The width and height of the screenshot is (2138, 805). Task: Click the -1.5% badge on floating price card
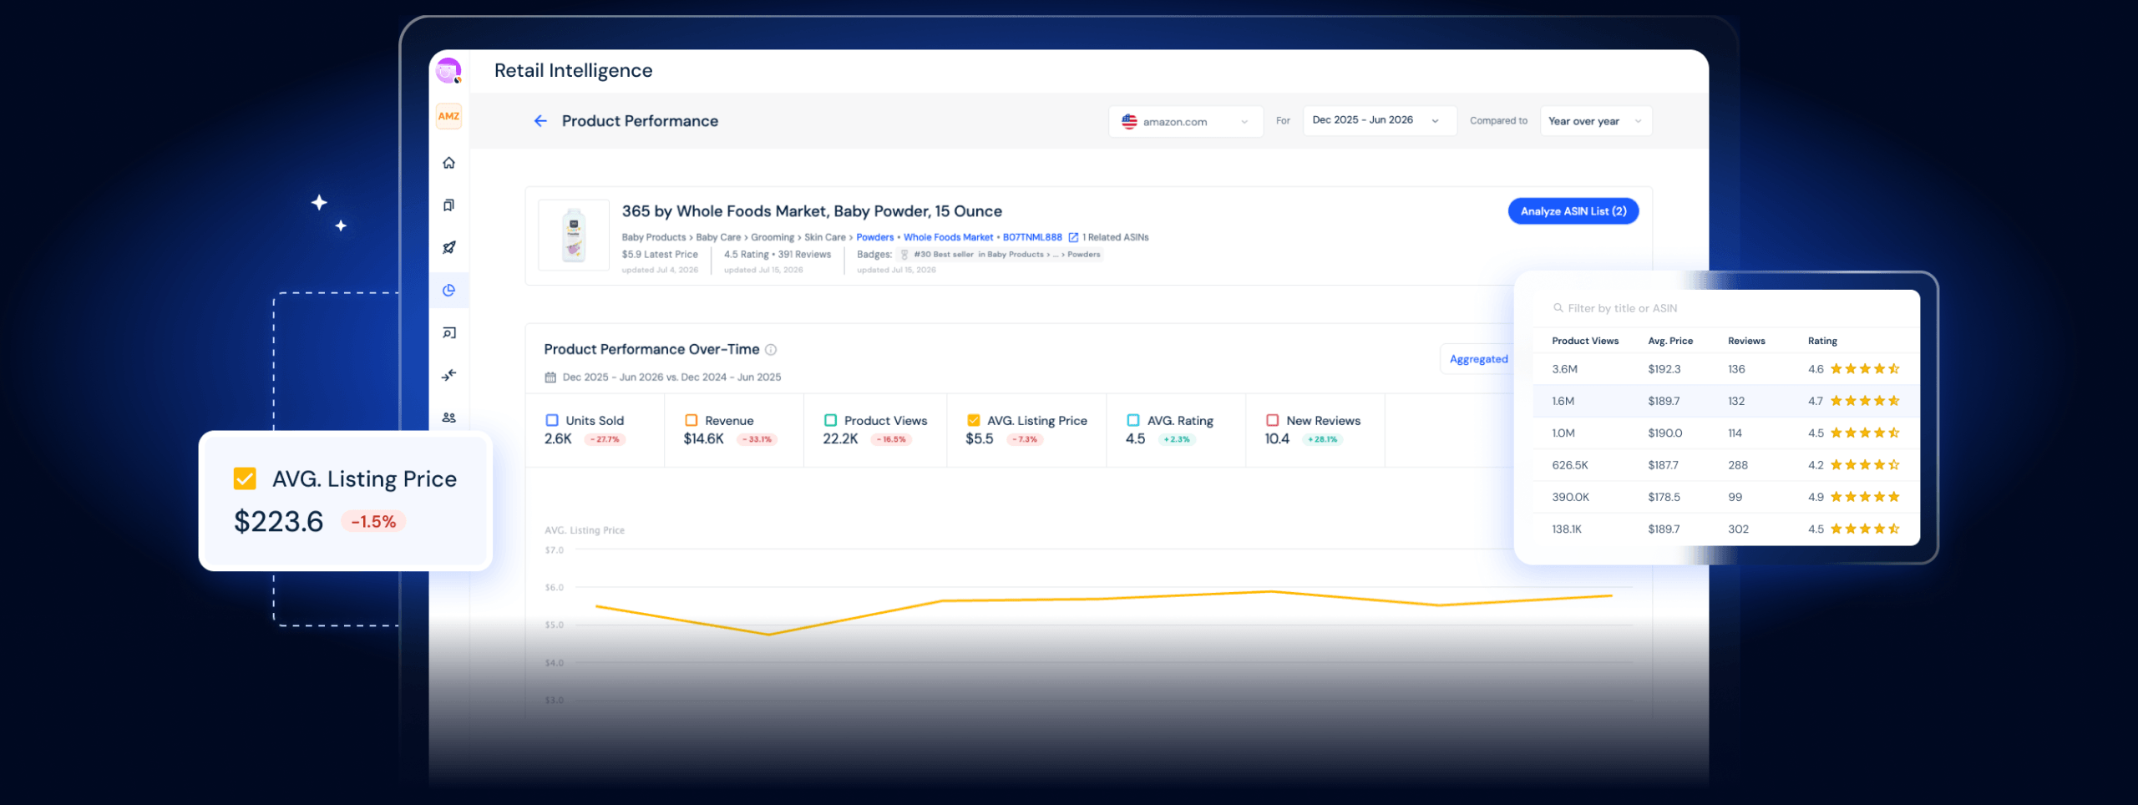[x=373, y=522]
